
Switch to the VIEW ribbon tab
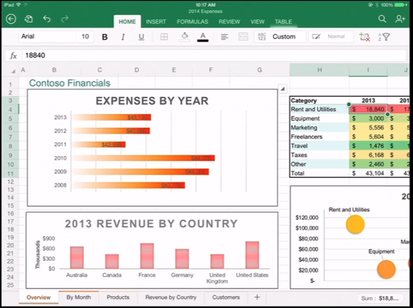257,22
